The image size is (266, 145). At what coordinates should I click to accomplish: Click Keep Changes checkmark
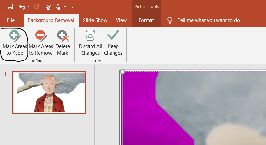point(113,43)
